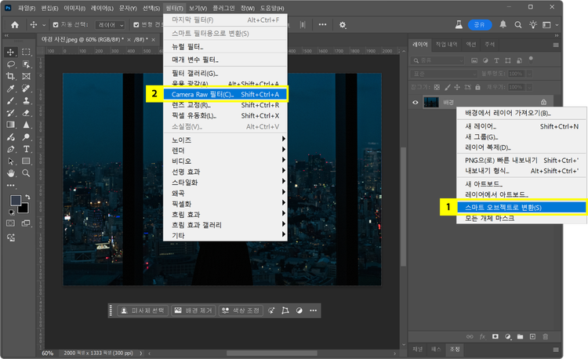Click the 60% zoom level field

47,353
